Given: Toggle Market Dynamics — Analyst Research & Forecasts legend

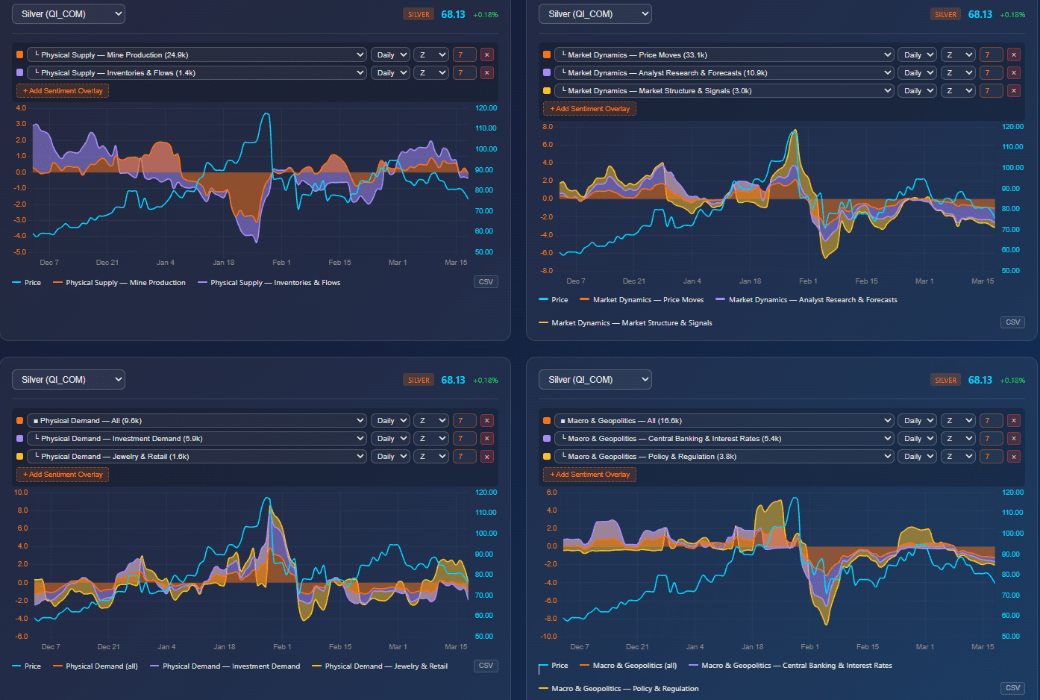Looking at the screenshot, I should tap(806, 300).
